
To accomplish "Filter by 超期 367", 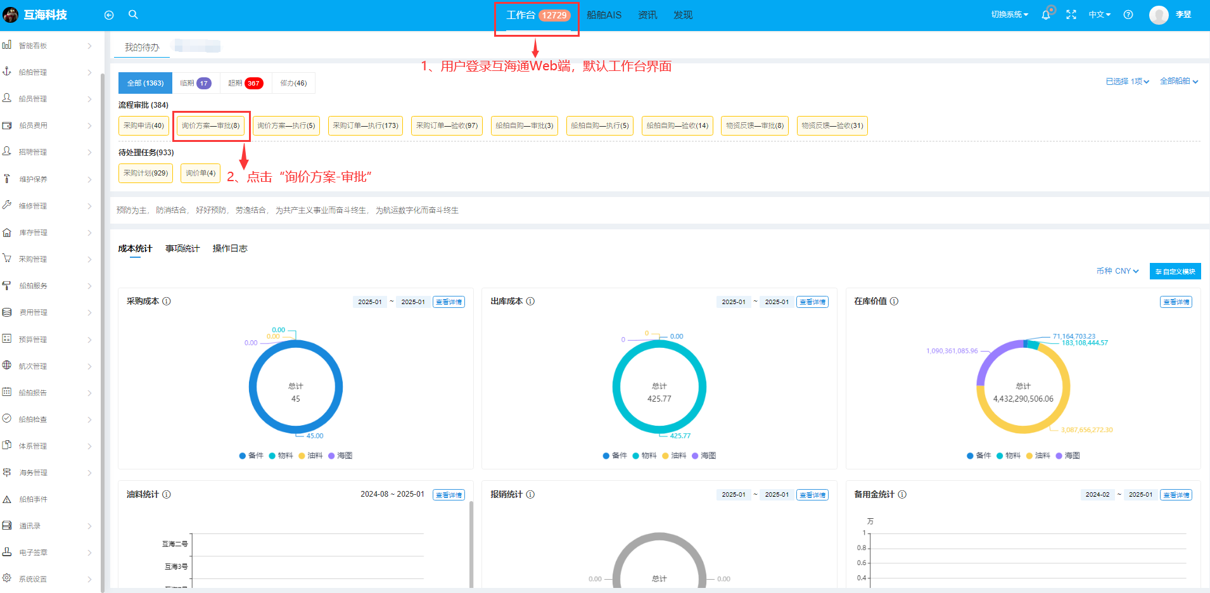I will coord(245,83).
